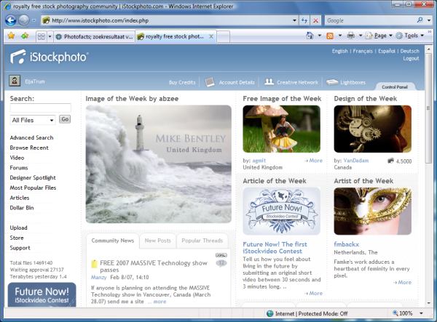437x322 pixels.
Task: Click the XML badge in Community News
Action: click(x=221, y=255)
